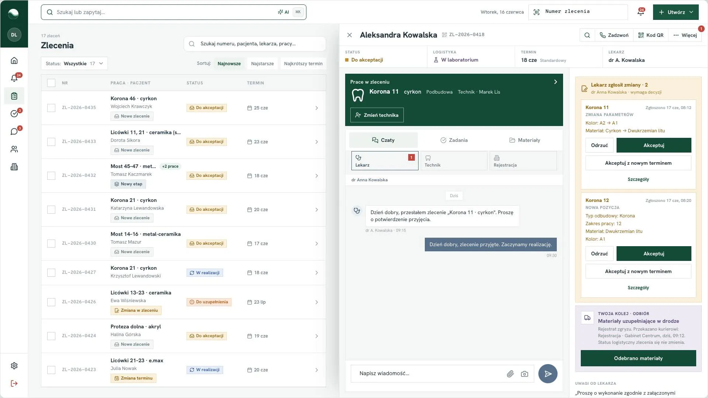Screen dimensions: 708x398
Task: Click the AI sparkle in search bar
Action: coord(283,12)
